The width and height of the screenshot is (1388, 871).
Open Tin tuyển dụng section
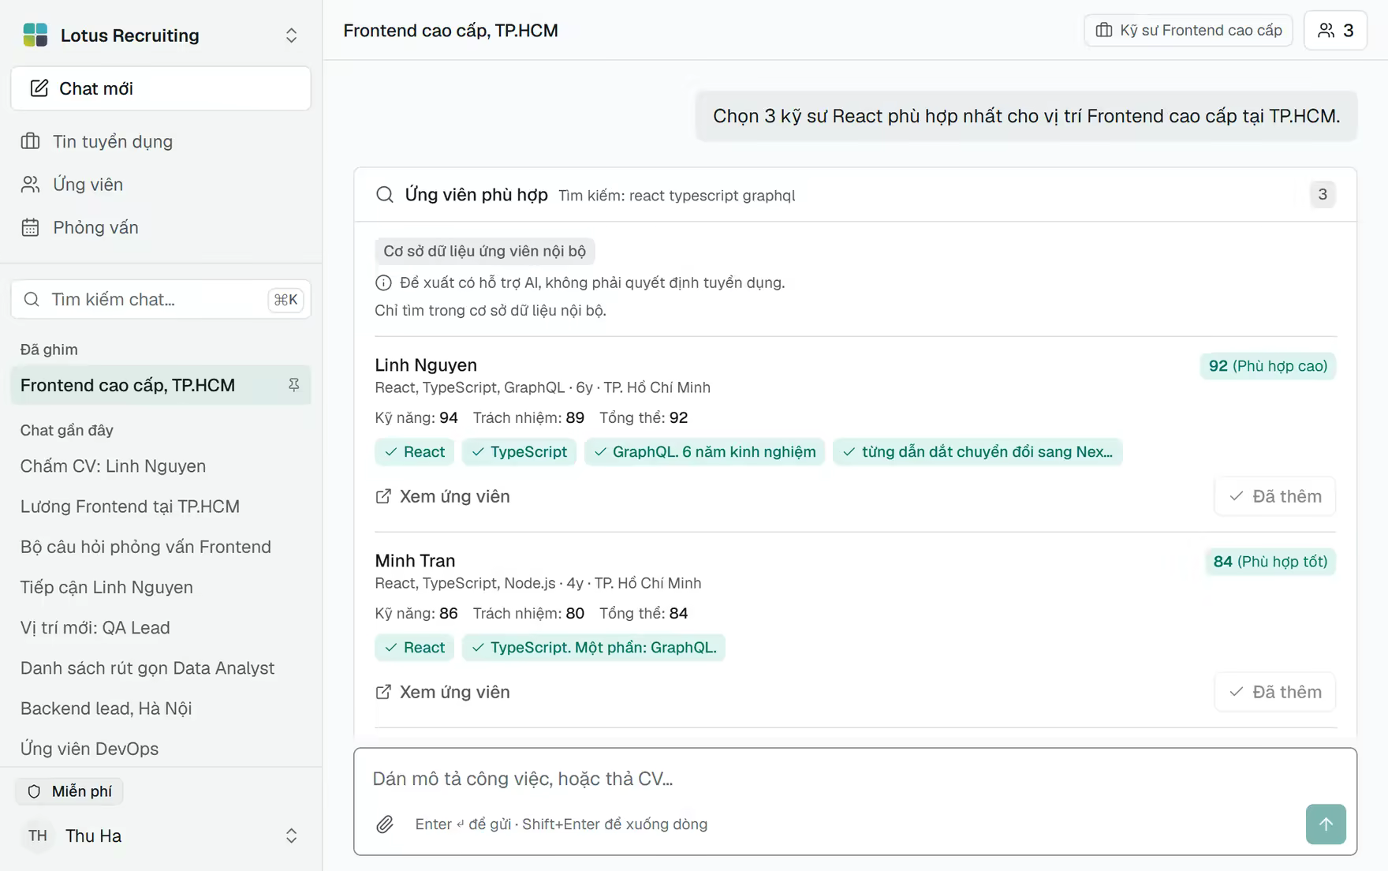[x=161, y=141]
